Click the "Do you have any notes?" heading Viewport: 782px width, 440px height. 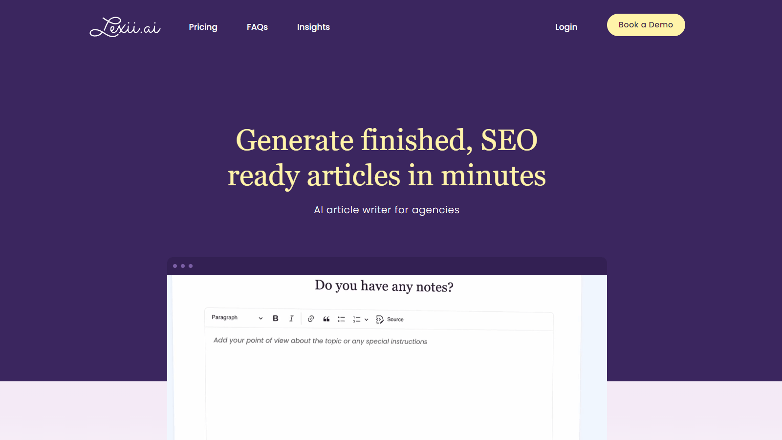(384, 286)
